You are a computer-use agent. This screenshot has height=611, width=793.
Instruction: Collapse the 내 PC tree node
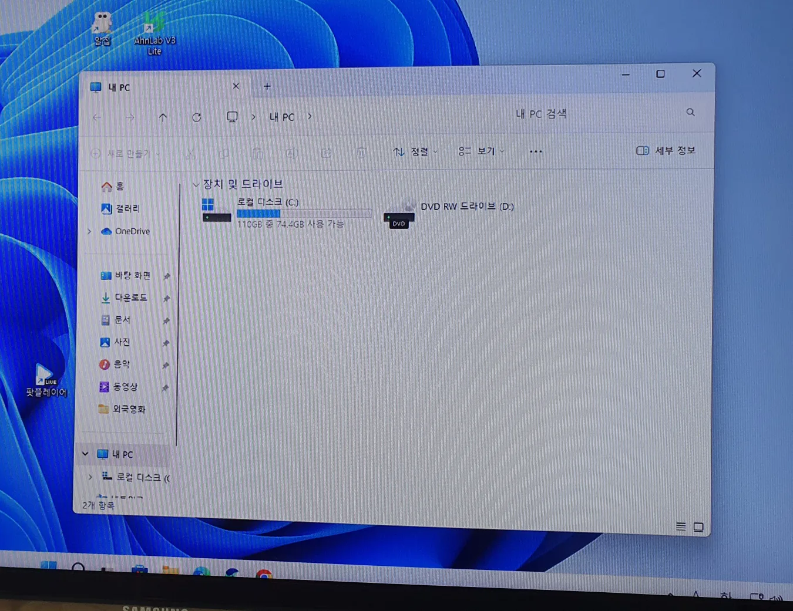85,454
